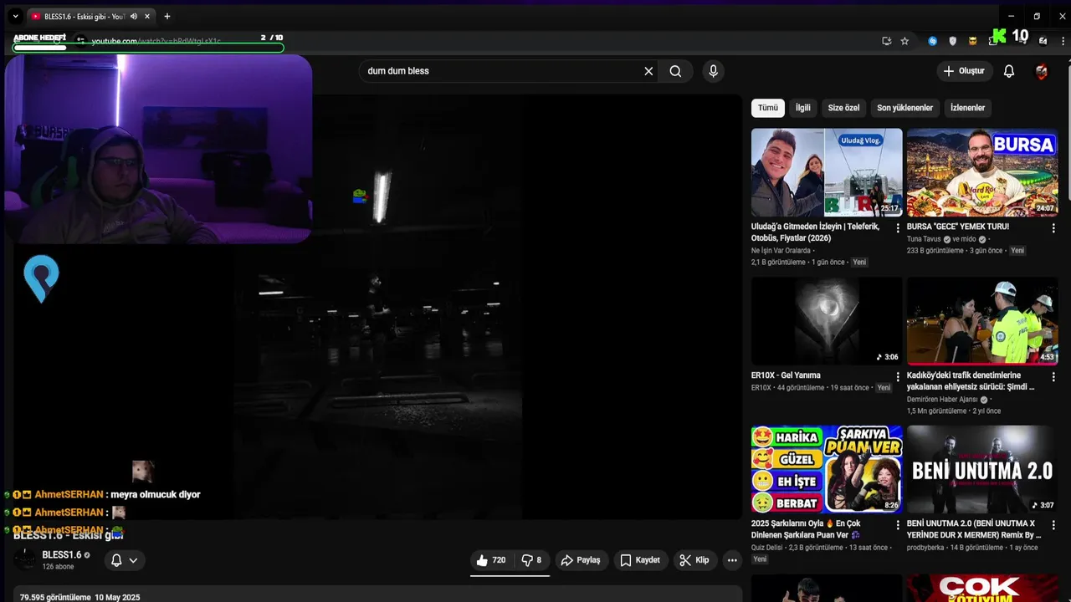The image size is (1071, 602).
Task: Open BLESS1.6 channel avatar
Action: pos(26,559)
